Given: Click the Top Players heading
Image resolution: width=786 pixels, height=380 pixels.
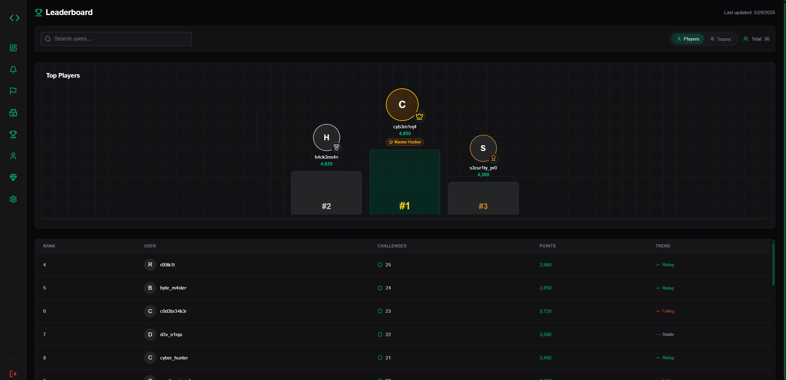Looking at the screenshot, I should pos(63,76).
